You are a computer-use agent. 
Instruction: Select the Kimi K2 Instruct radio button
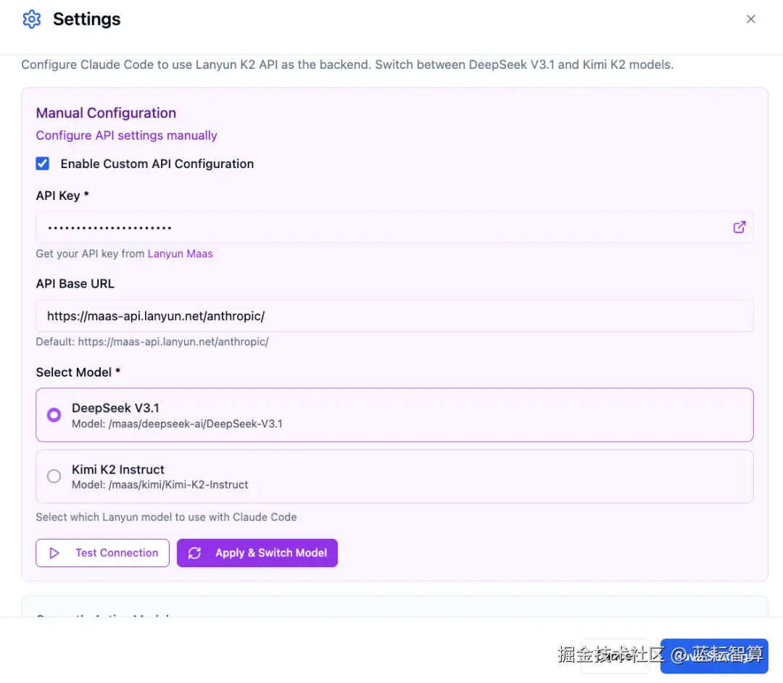click(54, 476)
